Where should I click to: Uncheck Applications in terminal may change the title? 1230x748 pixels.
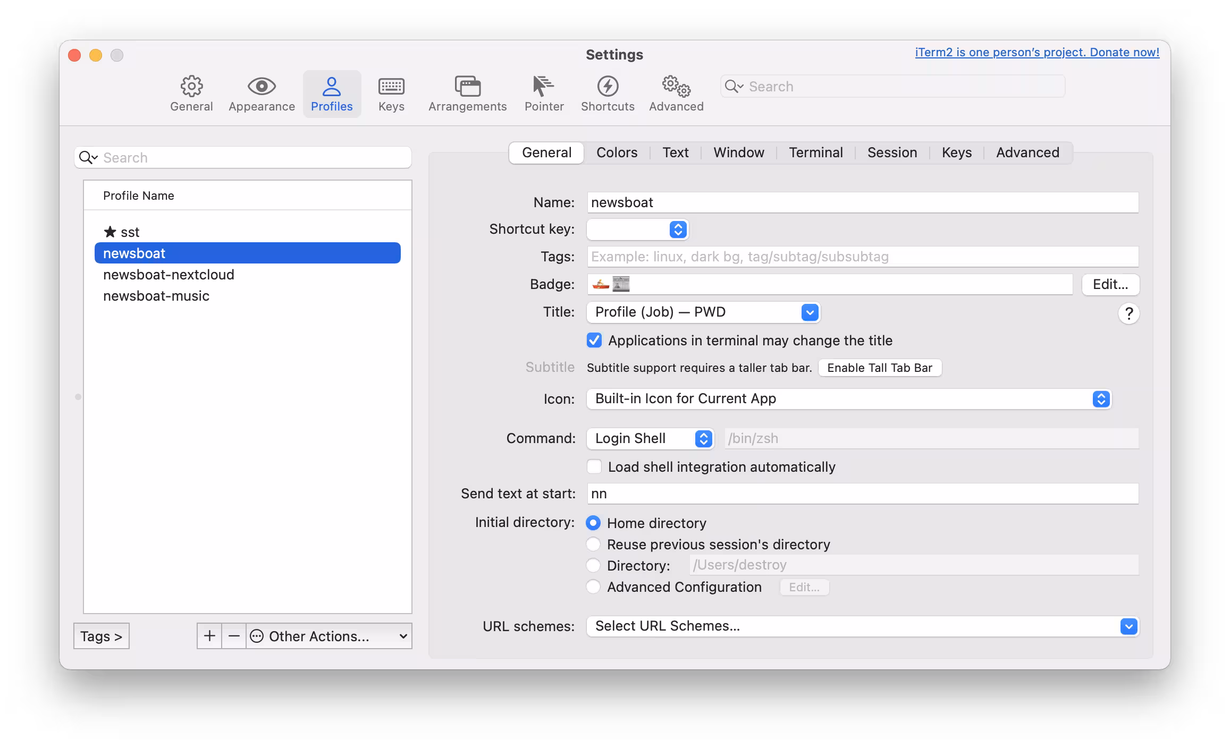[594, 341]
